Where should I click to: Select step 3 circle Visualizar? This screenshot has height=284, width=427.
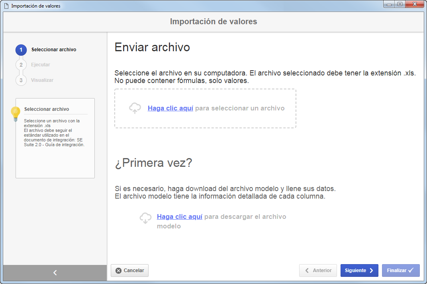click(21, 80)
